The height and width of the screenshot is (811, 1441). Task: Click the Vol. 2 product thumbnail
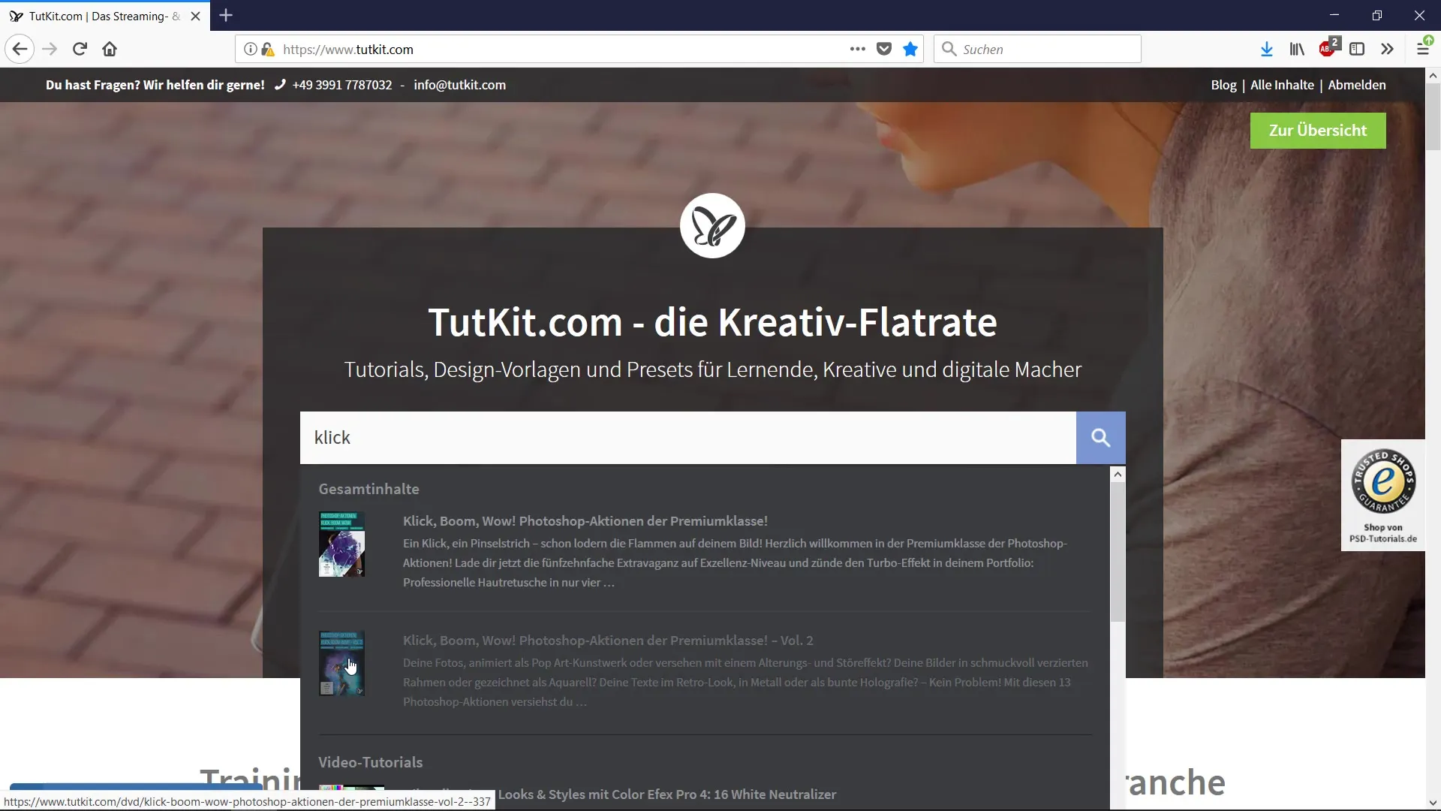pyautogui.click(x=341, y=664)
